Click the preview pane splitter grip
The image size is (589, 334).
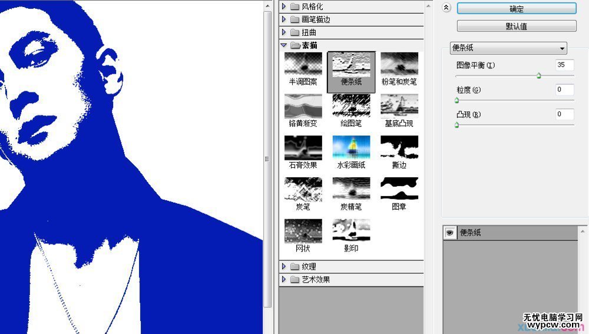click(267, 159)
